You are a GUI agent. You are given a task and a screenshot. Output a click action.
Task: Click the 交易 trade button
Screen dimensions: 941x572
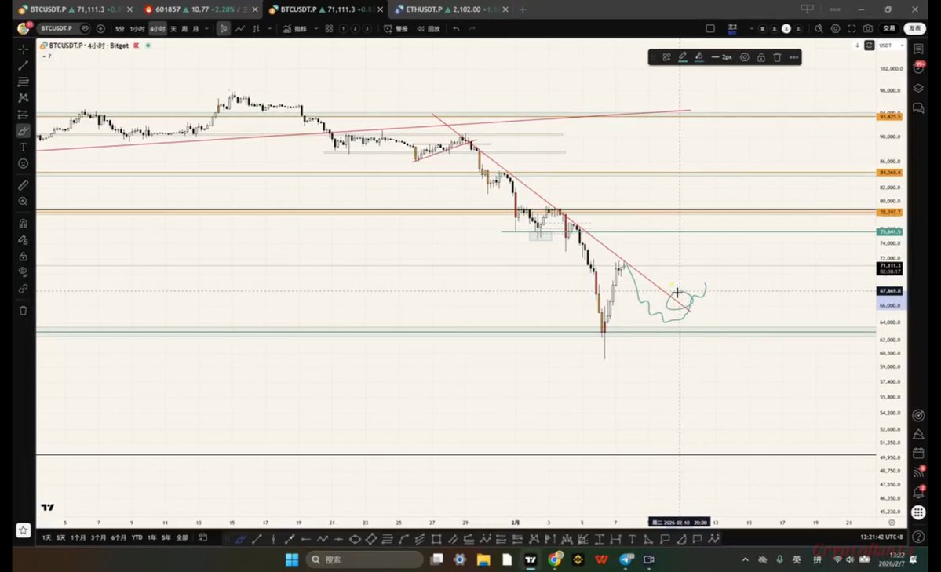pyautogui.click(x=888, y=29)
